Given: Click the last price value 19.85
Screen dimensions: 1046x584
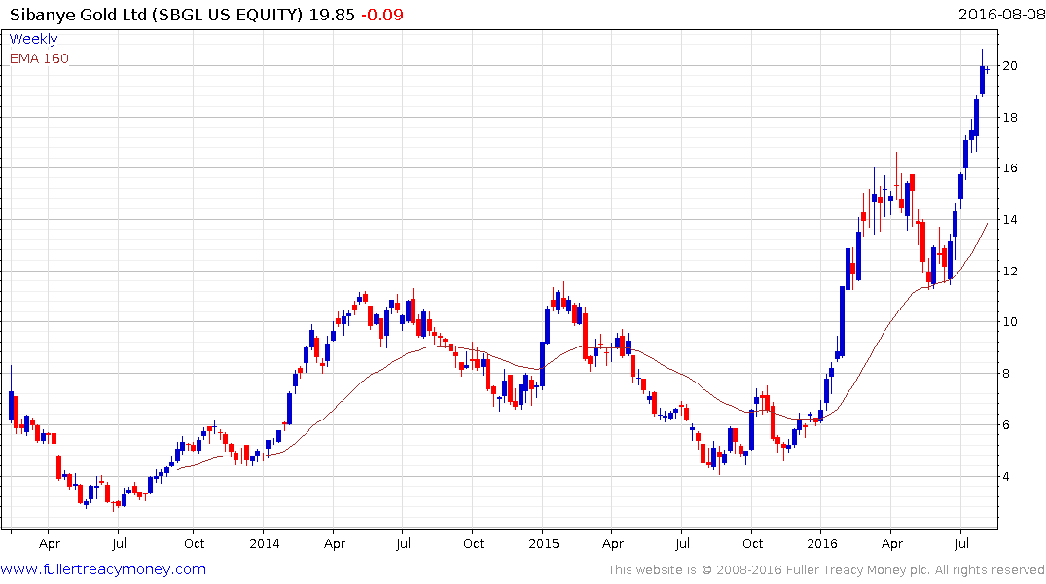Looking at the screenshot, I should [332, 15].
